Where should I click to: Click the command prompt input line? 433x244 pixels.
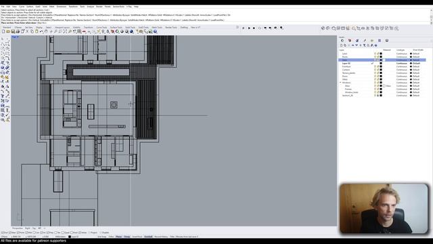point(215,22)
